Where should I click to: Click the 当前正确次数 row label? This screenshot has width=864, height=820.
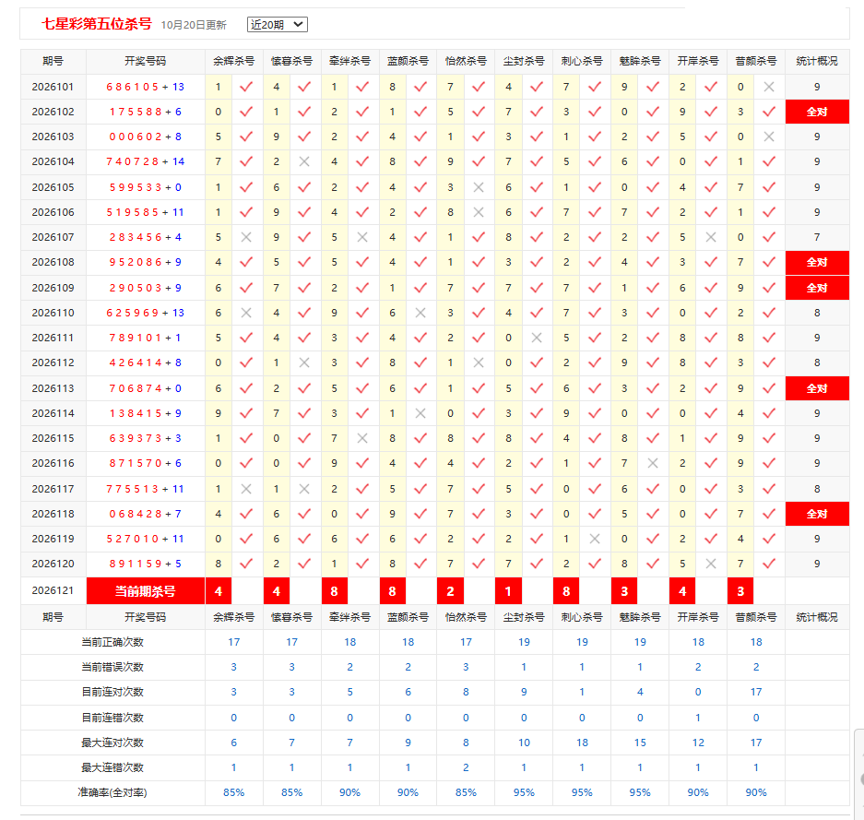112,642
